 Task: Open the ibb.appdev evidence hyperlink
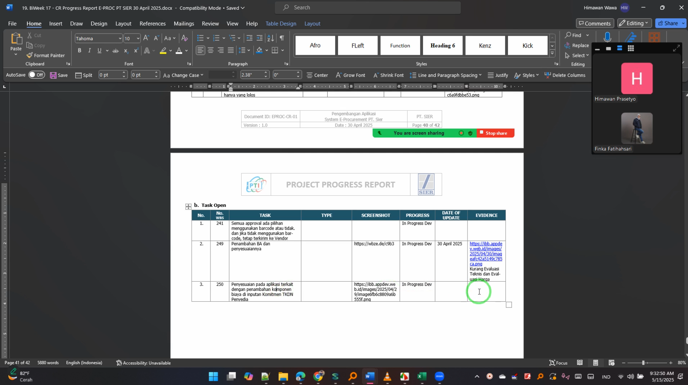click(485, 254)
